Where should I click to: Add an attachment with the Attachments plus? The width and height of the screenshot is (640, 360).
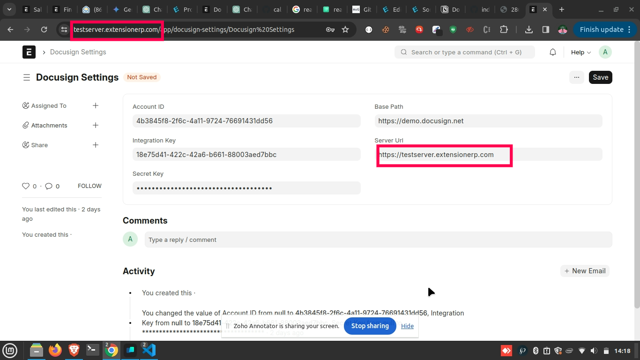[x=96, y=125]
